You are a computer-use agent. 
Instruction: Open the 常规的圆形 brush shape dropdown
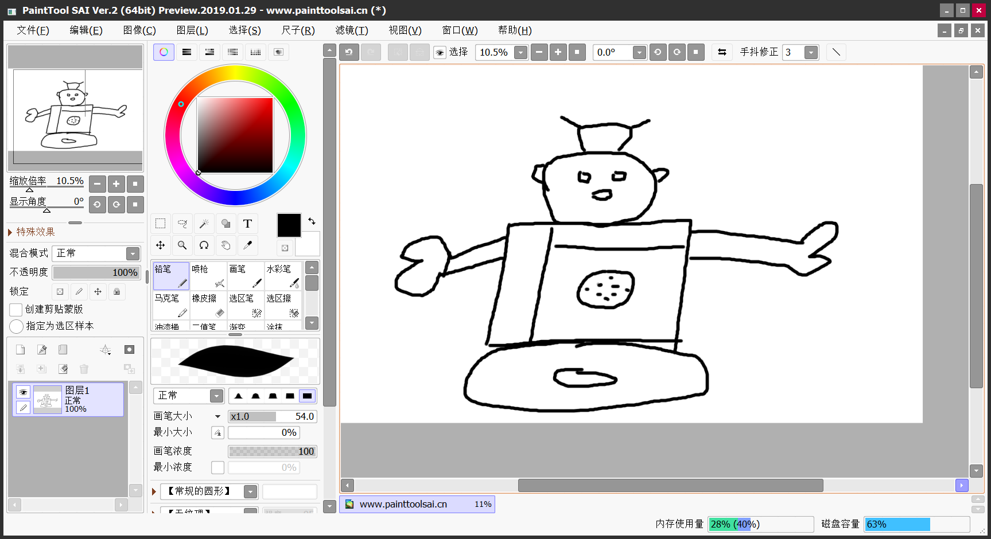pyautogui.click(x=250, y=492)
